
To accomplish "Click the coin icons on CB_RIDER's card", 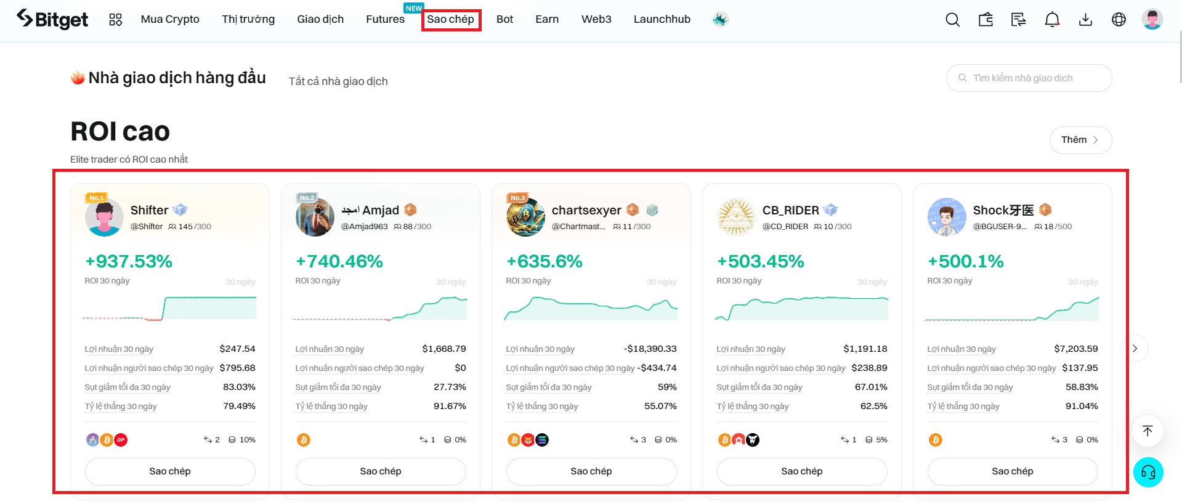I will [x=739, y=440].
